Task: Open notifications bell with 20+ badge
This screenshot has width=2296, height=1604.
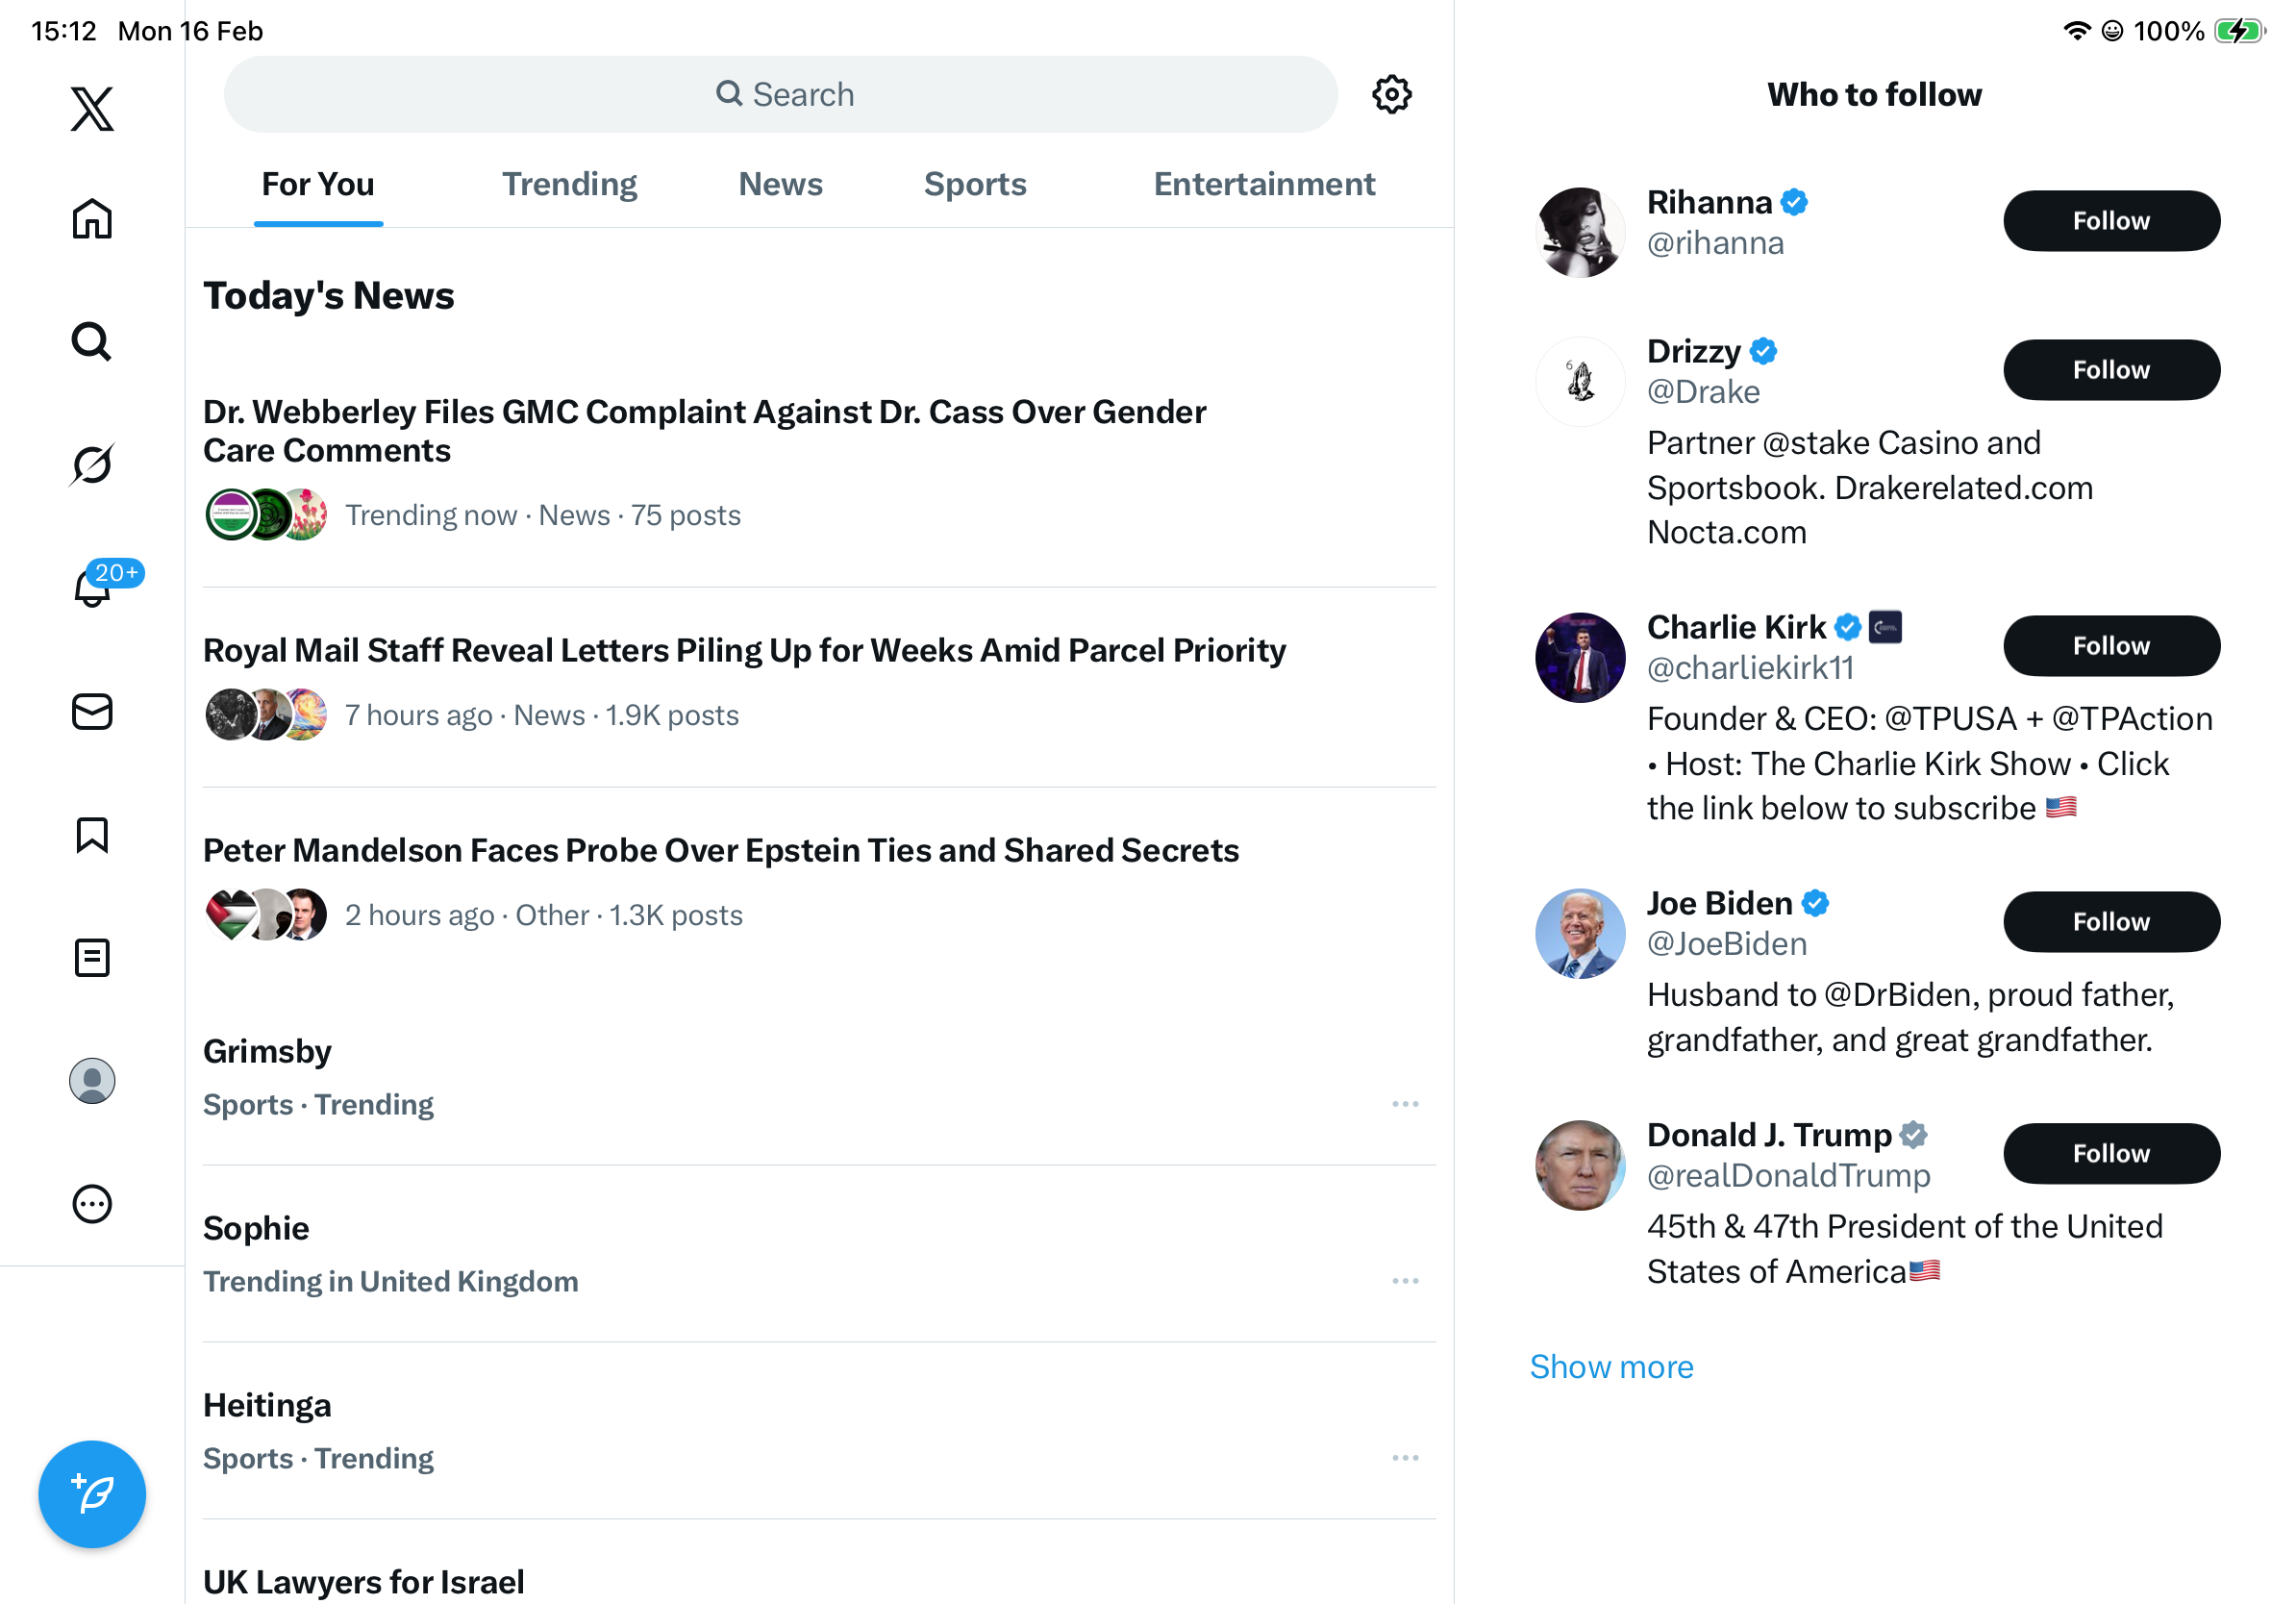Action: click(x=93, y=588)
